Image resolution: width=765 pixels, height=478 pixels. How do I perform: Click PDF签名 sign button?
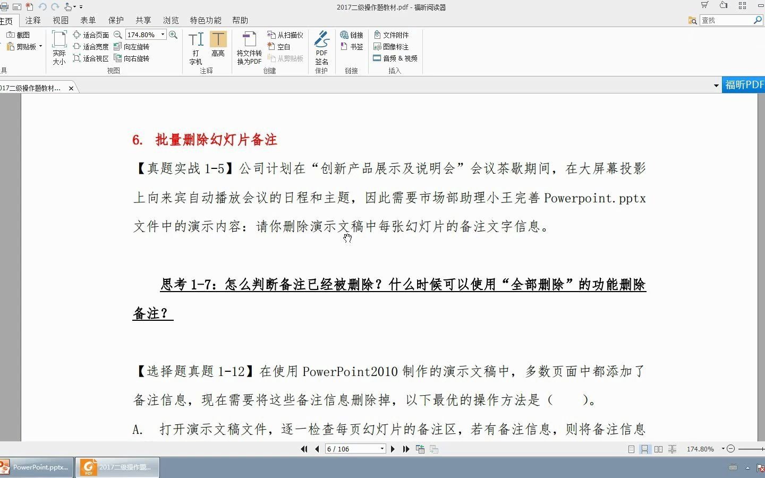(x=321, y=48)
